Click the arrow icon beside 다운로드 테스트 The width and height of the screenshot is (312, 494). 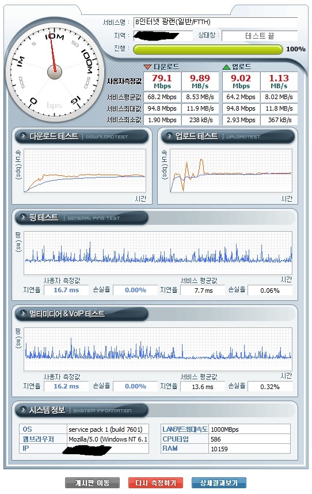tap(23, 136)
